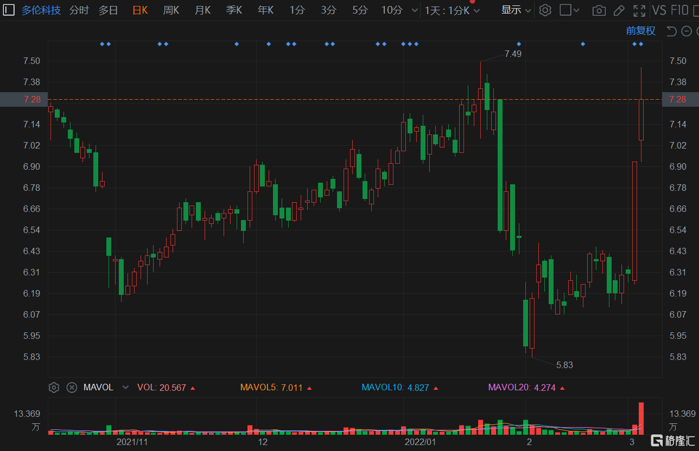Image resolution: width=699 pixels, height=451 pixels.
Task: Enter fullscreen chart mode
Action: click(639, 10)
